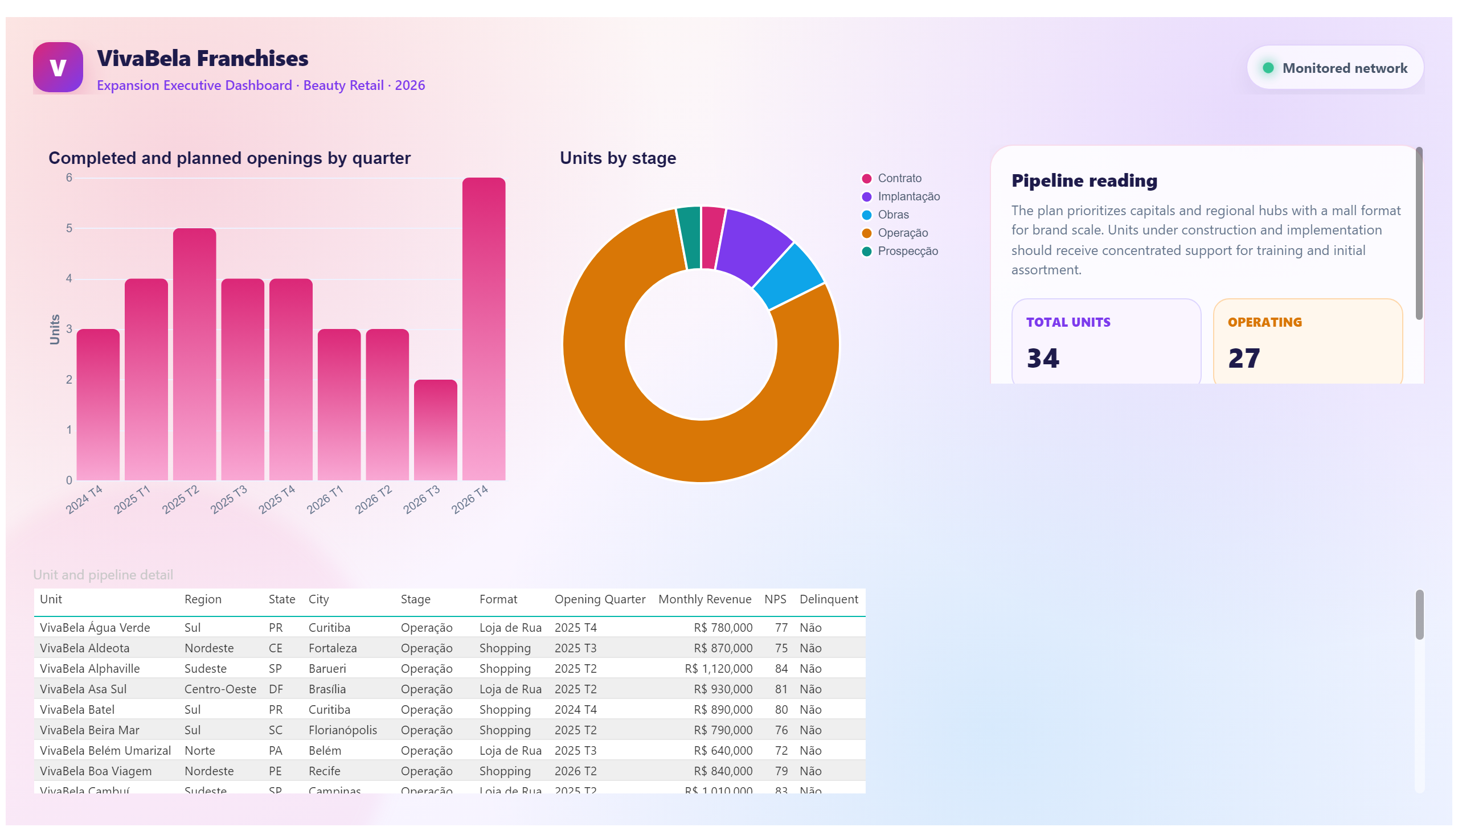Select the 2026 T4 bar
This screenshot has width=1458, height=831.
click(x=484, y=329)
